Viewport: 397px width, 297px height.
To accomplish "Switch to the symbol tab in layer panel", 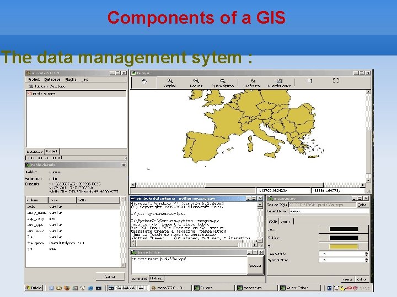I will [286, 222].
